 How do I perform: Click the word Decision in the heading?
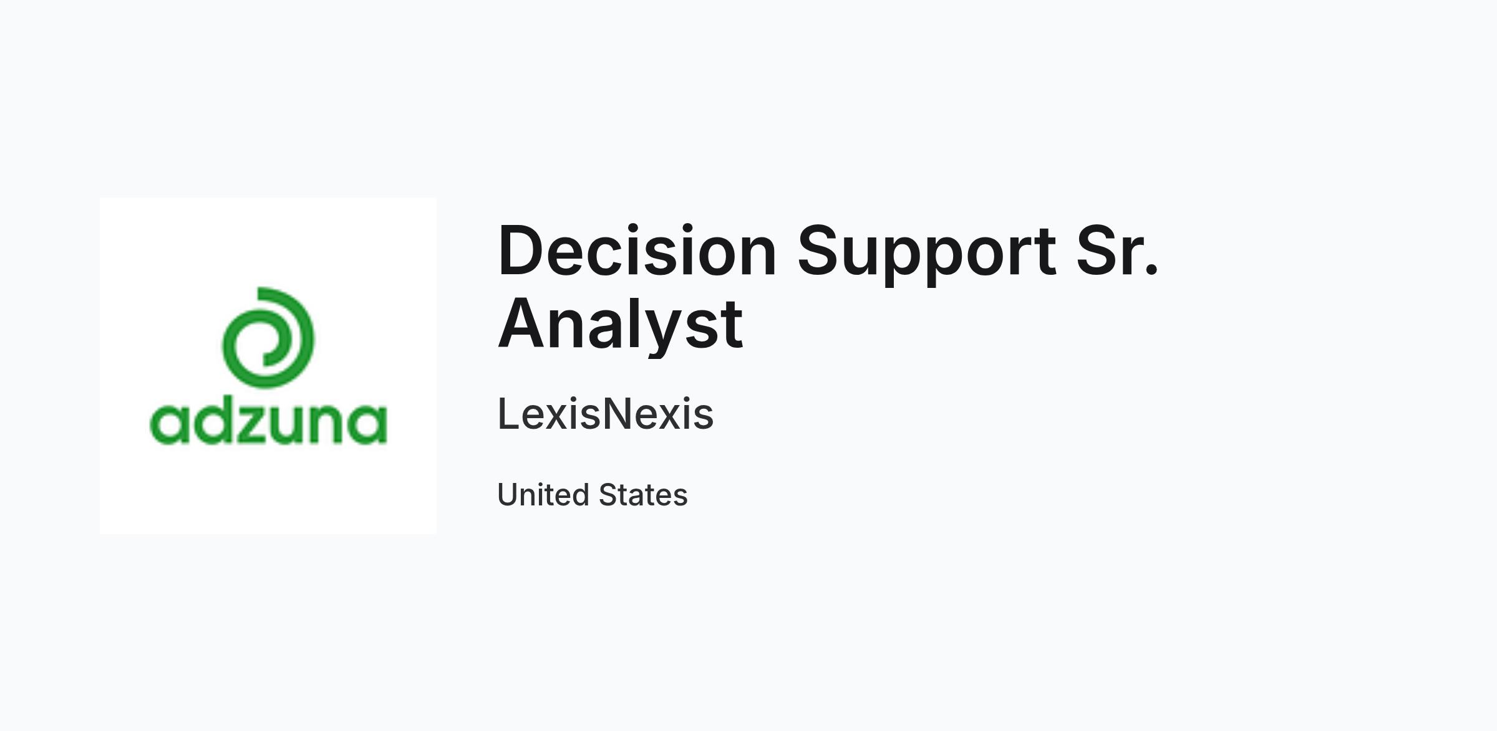coord(637,251)
